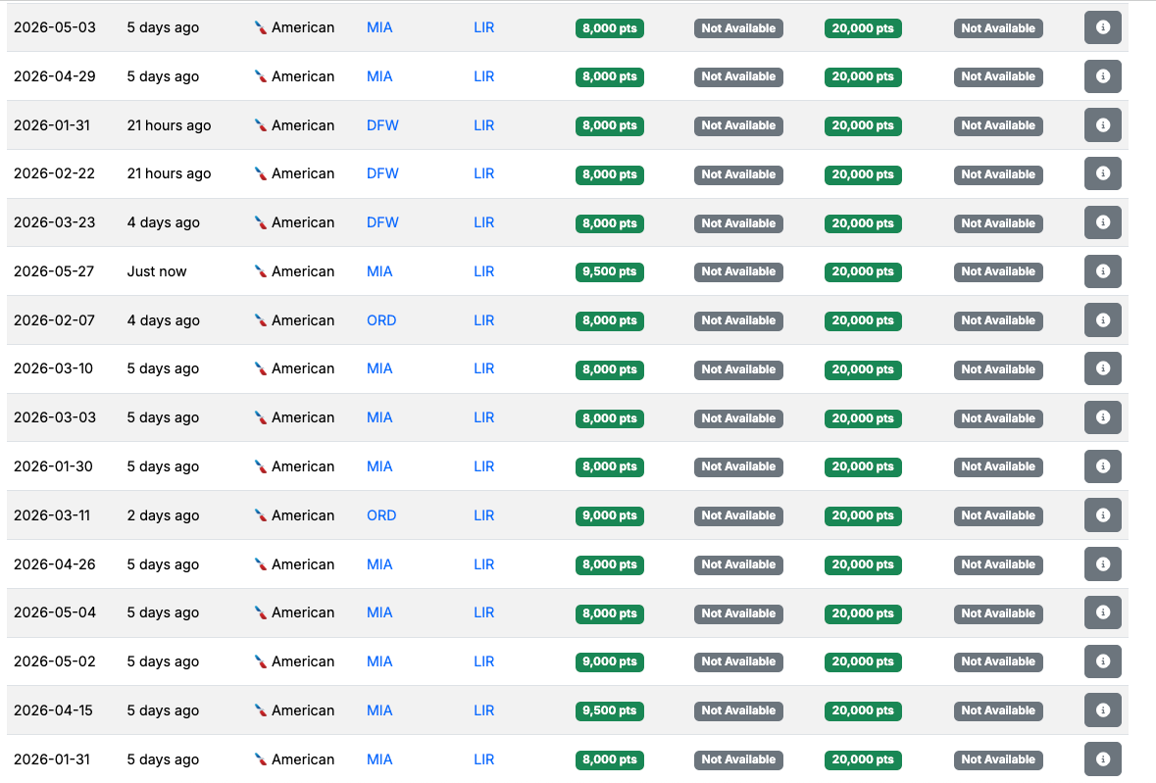1156x783 pixels.
Task: Show details for the 2026-02-22 DFW flight
Action: 1102,173
